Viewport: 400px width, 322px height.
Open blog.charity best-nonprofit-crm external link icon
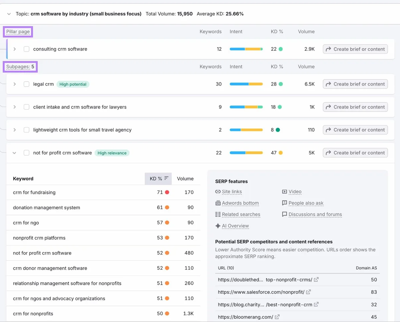pyautogui.click(x=316, y=304)
